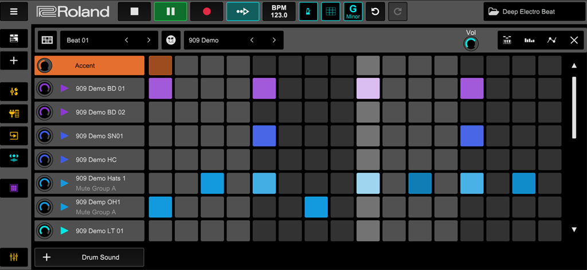Adjust the Accent level knob
587x270 pixels.
(x=45, y=66)
